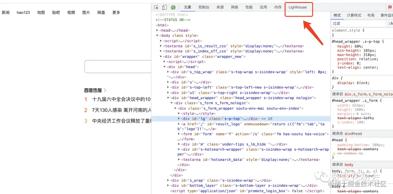
Task: Select the div id lg element row
Action: point(241,119)
